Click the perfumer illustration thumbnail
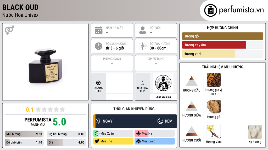268x150 pixels. click(163, 83)
